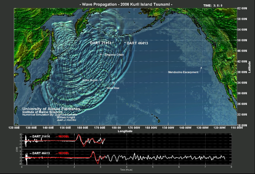This screenshot has height=174, width=255.
Task: Click red MODEL legend in upper chart
Action: coord(63,136)
